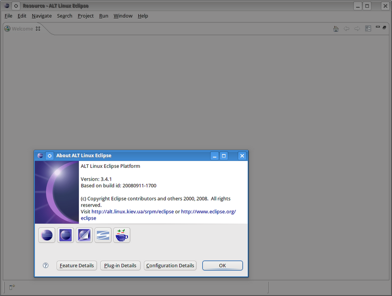
Task: Click the window menu icon in main title bar
Action: pos(7,6)
